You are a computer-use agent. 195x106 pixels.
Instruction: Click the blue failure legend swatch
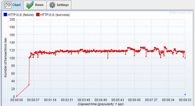[x=5, y=15]
